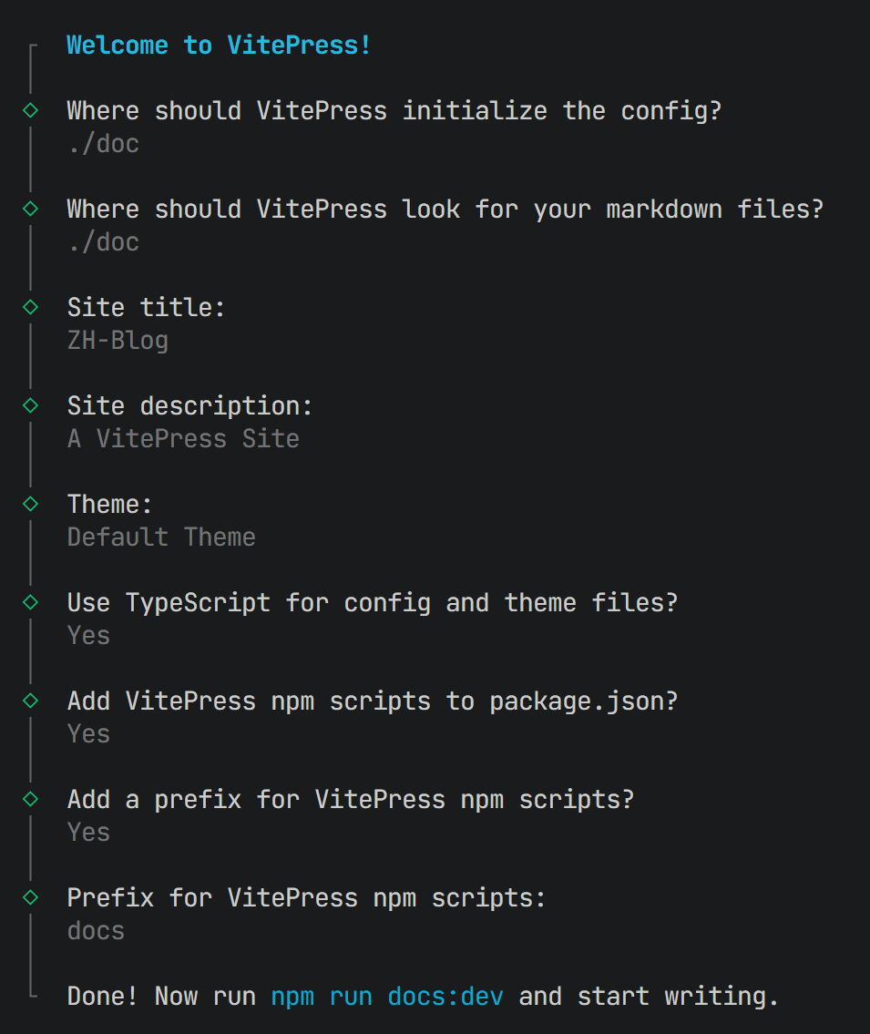Click the diamond marker beside the markdown files question
Viewport: 870px width, 1034px height.
click(x=30, y=209)
